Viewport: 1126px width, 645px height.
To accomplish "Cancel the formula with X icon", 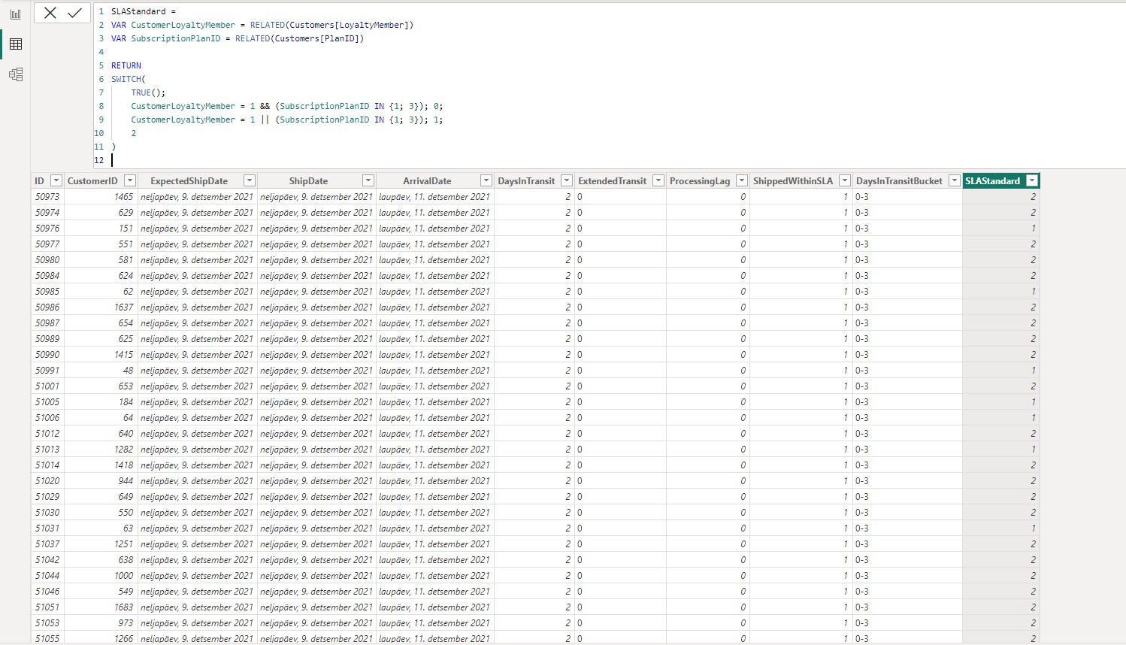I will coord(50,13).
